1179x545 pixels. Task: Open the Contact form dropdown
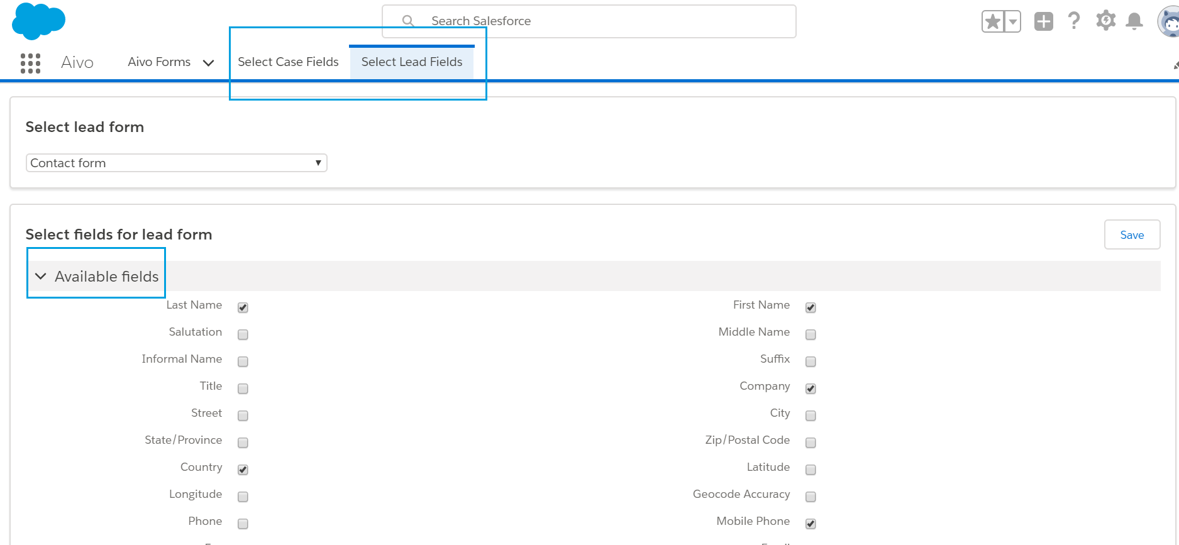(x=176, y=163)
